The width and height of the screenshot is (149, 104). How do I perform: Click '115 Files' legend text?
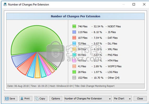pos(83,32)
